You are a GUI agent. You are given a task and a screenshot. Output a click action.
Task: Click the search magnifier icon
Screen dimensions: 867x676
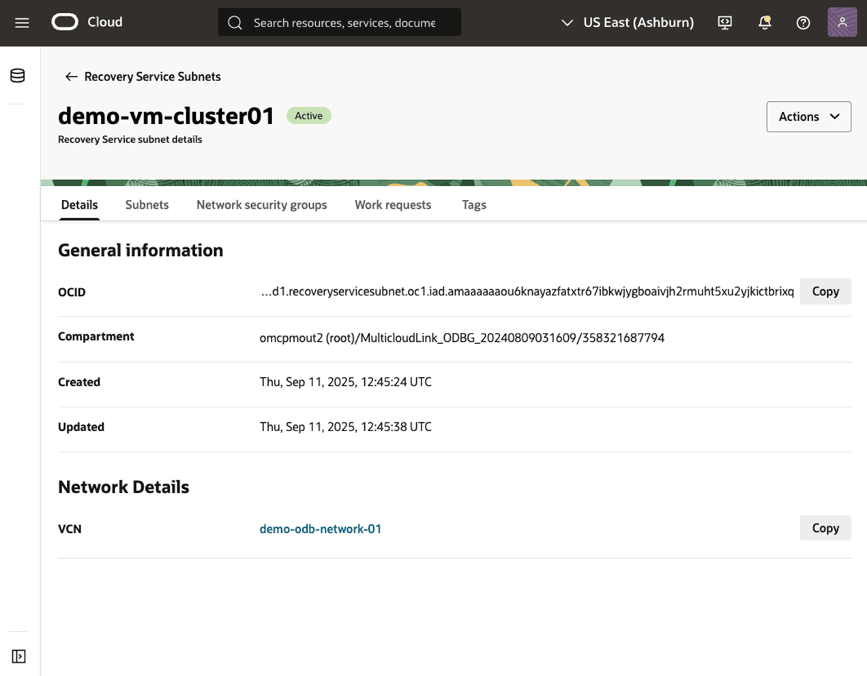tap(234, 22)
